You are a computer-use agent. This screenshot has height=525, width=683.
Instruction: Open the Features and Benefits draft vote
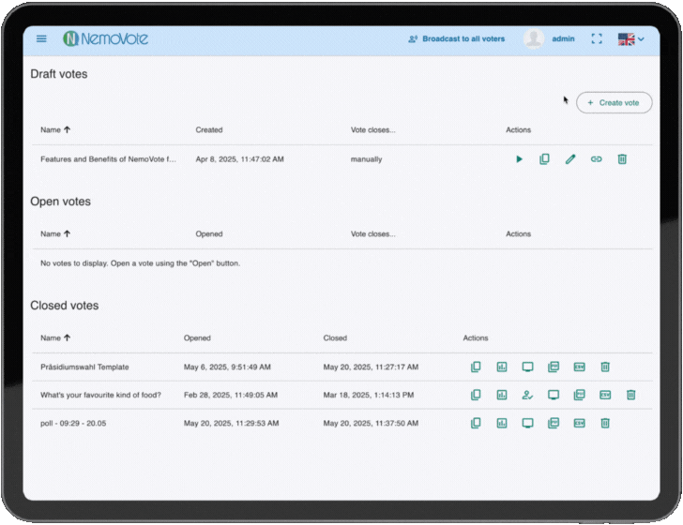pos(519,158)
